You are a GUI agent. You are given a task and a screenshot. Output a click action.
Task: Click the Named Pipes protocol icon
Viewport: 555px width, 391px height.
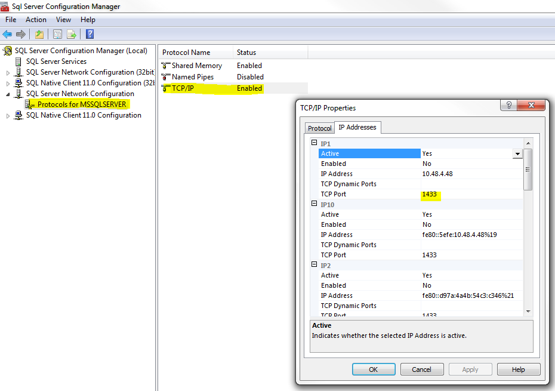(x=166, y=77)
